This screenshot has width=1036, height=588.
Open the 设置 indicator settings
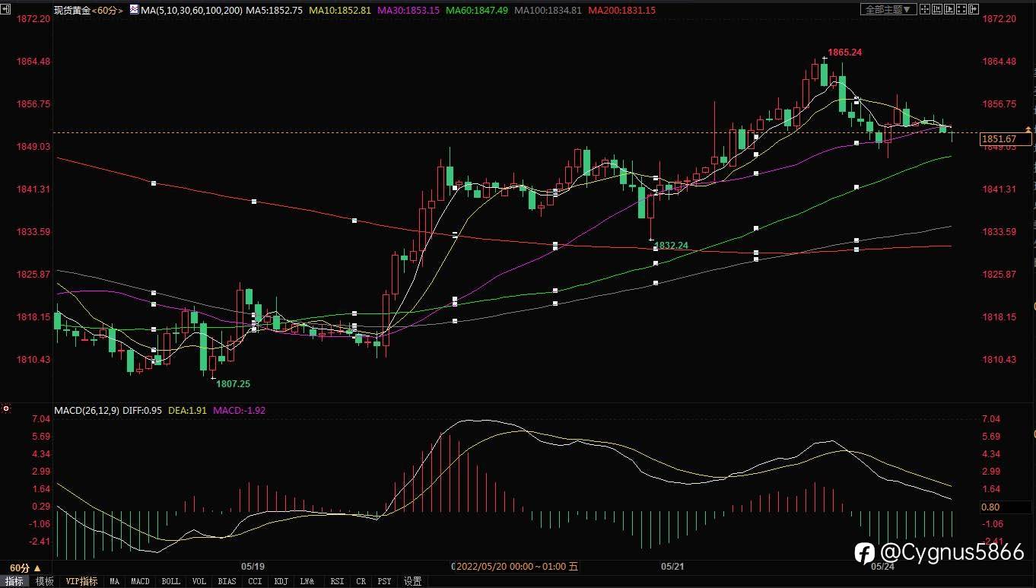412,581
